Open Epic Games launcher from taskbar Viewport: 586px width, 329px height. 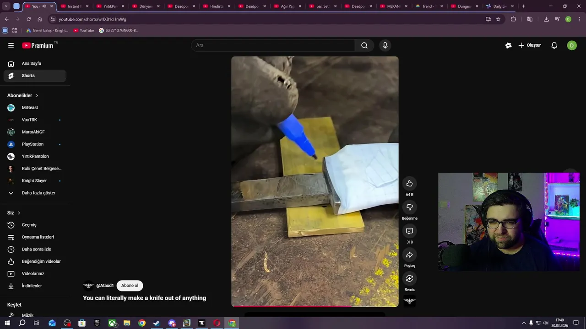[x=97, y=323]
